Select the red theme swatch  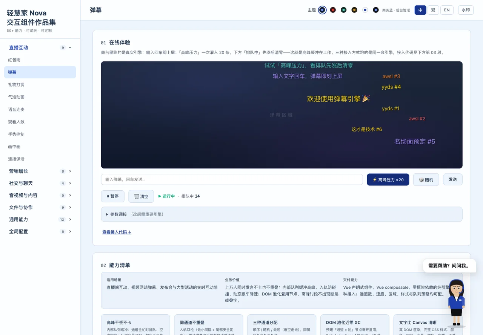pos(333,10)
